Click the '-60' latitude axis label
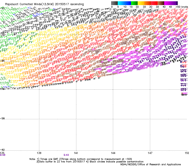The width and height of the screenshot is (189, 166). (x=2, y=150)
